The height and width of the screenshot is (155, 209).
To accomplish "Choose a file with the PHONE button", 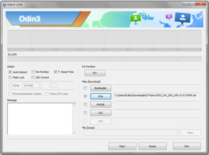I will click(101, 105).
